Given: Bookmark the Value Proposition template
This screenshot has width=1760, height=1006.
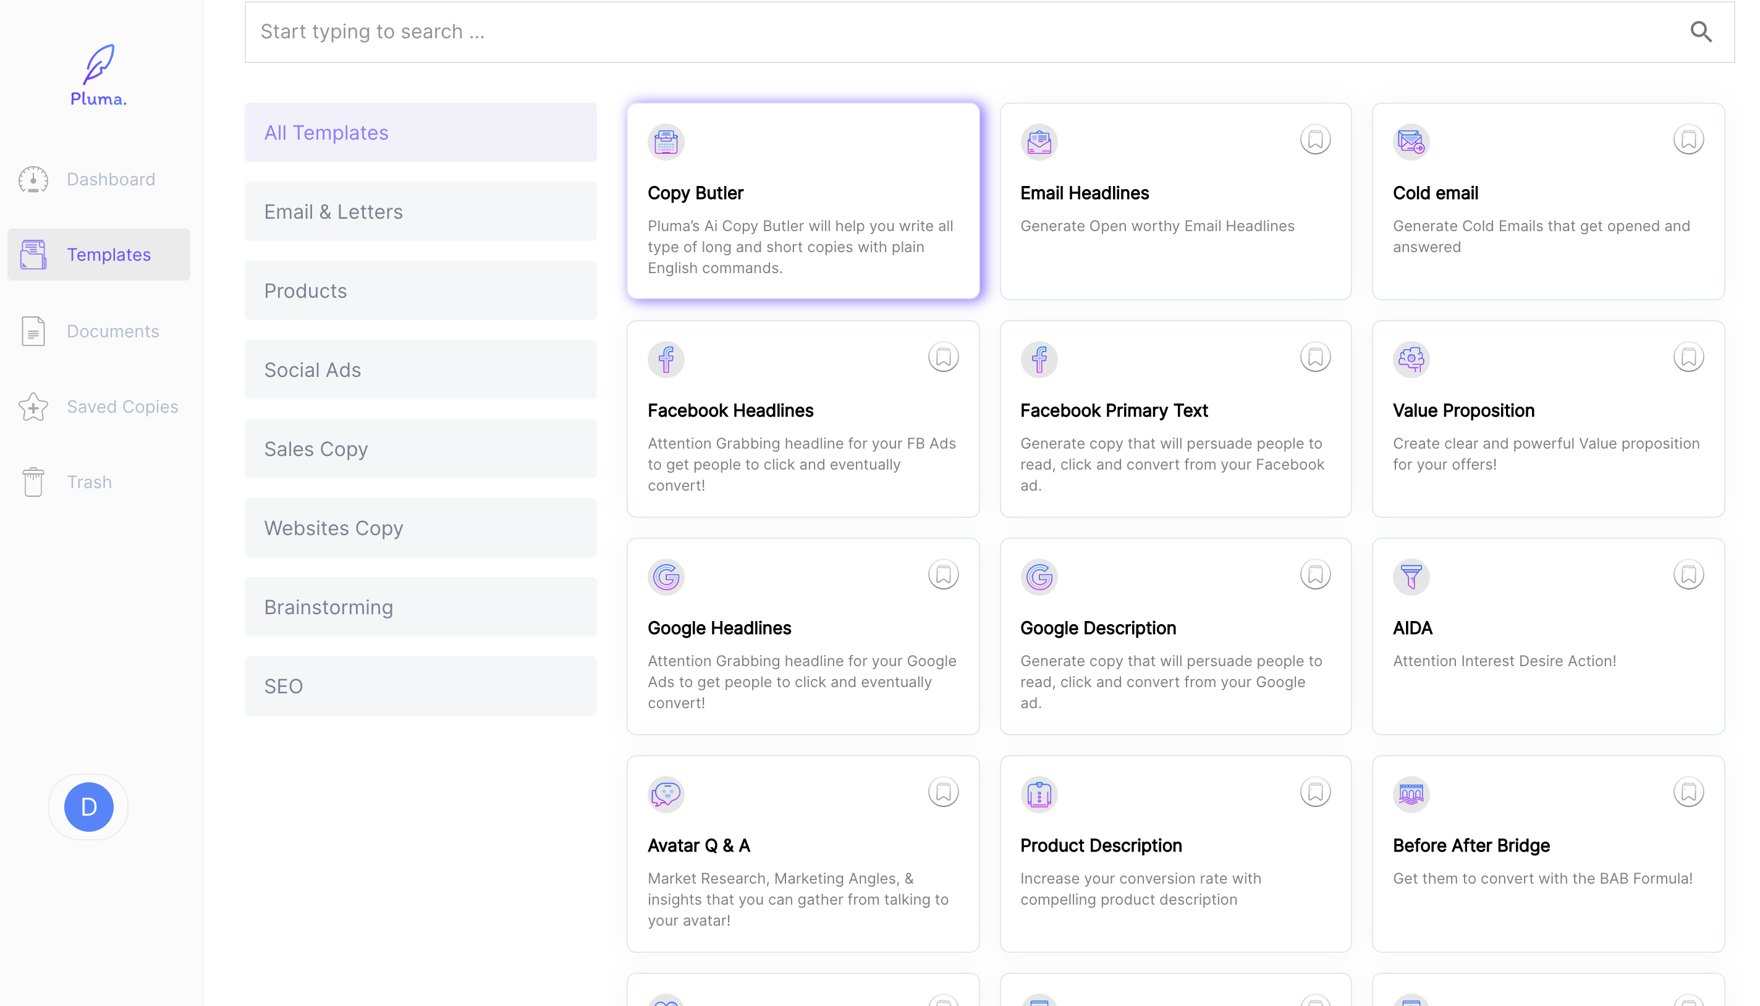Looking at the screenshot, I should [x=1688, y=358].
